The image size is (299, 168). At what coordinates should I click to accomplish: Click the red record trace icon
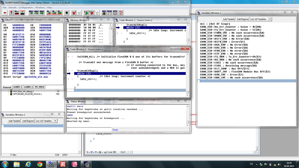pos(92,13)
